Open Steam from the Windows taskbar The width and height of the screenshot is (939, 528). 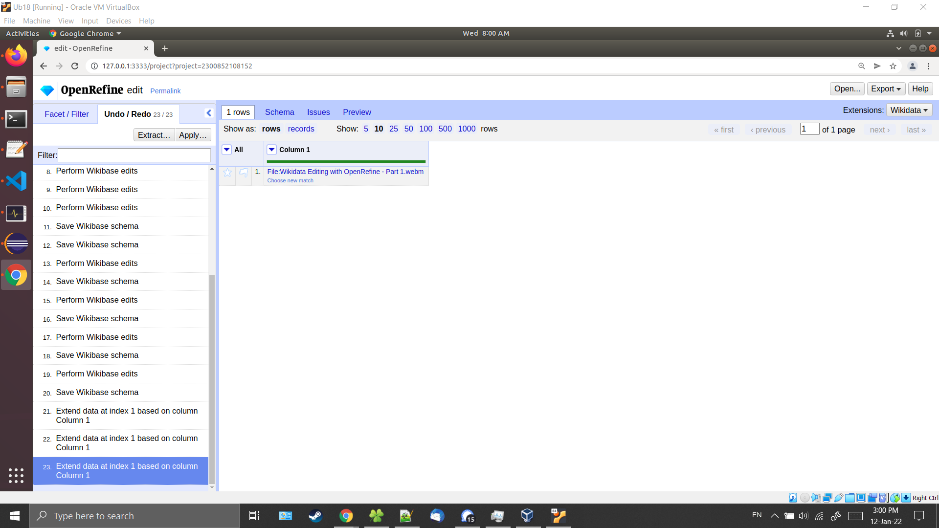point(315,516)
